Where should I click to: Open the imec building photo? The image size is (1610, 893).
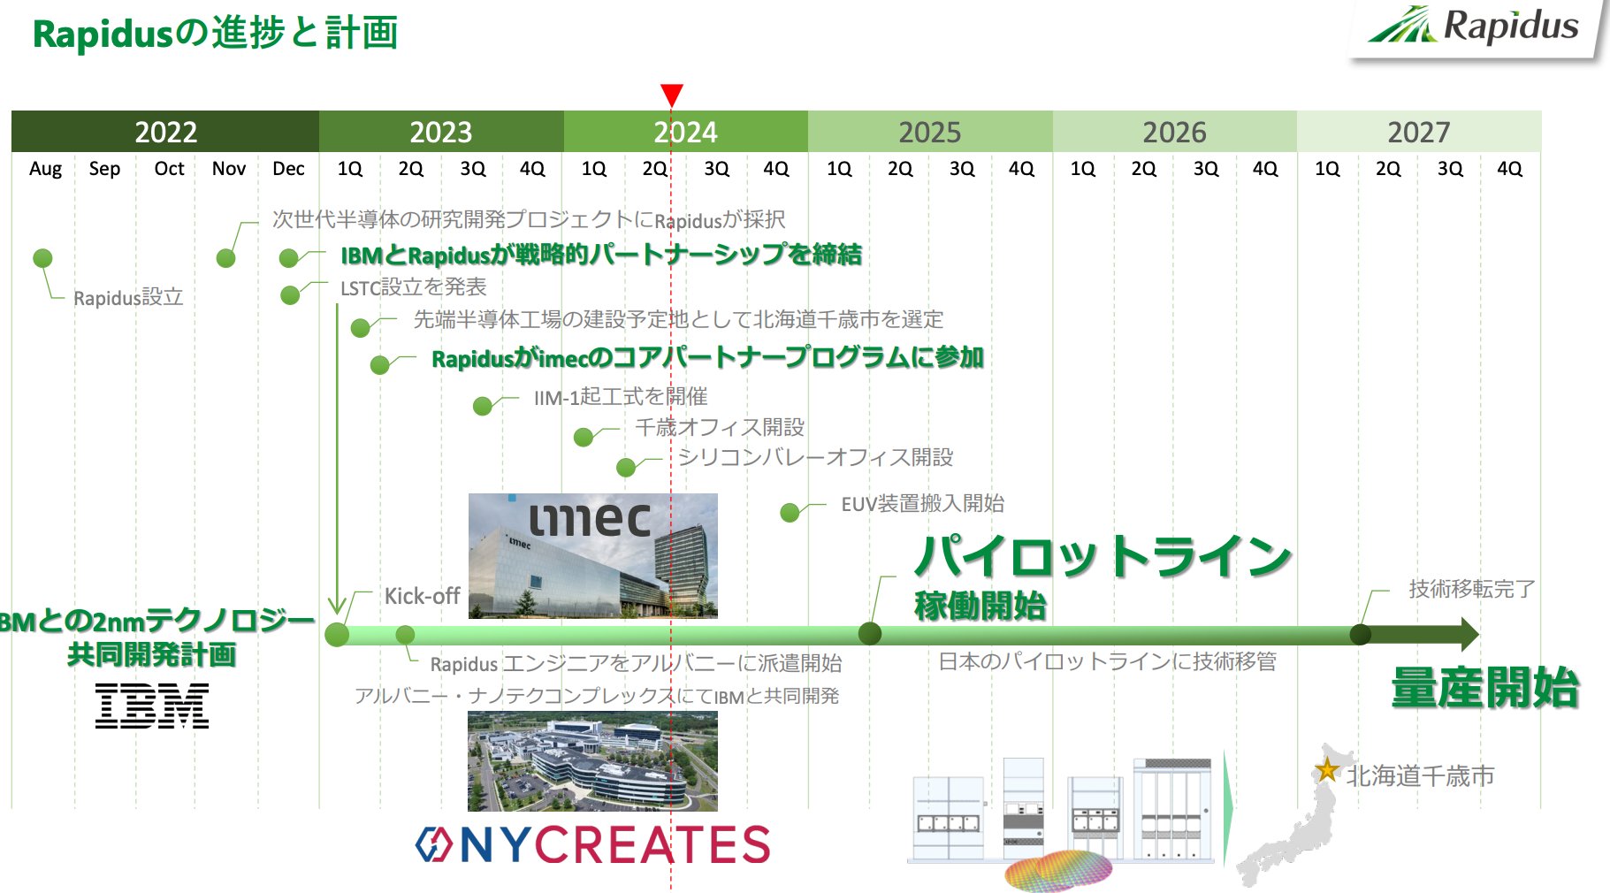coord(592,555)
